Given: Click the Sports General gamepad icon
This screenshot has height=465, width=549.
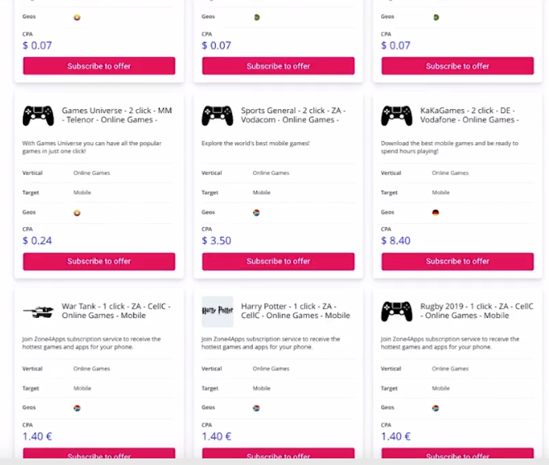Looking at the screenshot, I should 217,116.
